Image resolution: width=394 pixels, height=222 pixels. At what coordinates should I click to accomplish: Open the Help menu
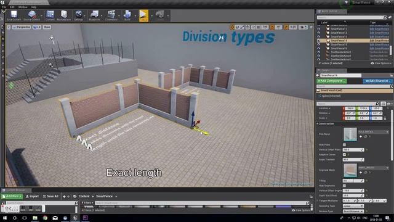point(33,7)
